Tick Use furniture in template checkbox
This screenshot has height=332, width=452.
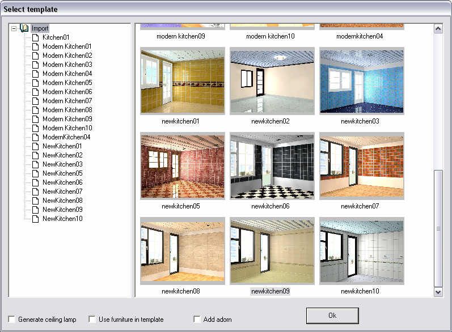[92, 319]
